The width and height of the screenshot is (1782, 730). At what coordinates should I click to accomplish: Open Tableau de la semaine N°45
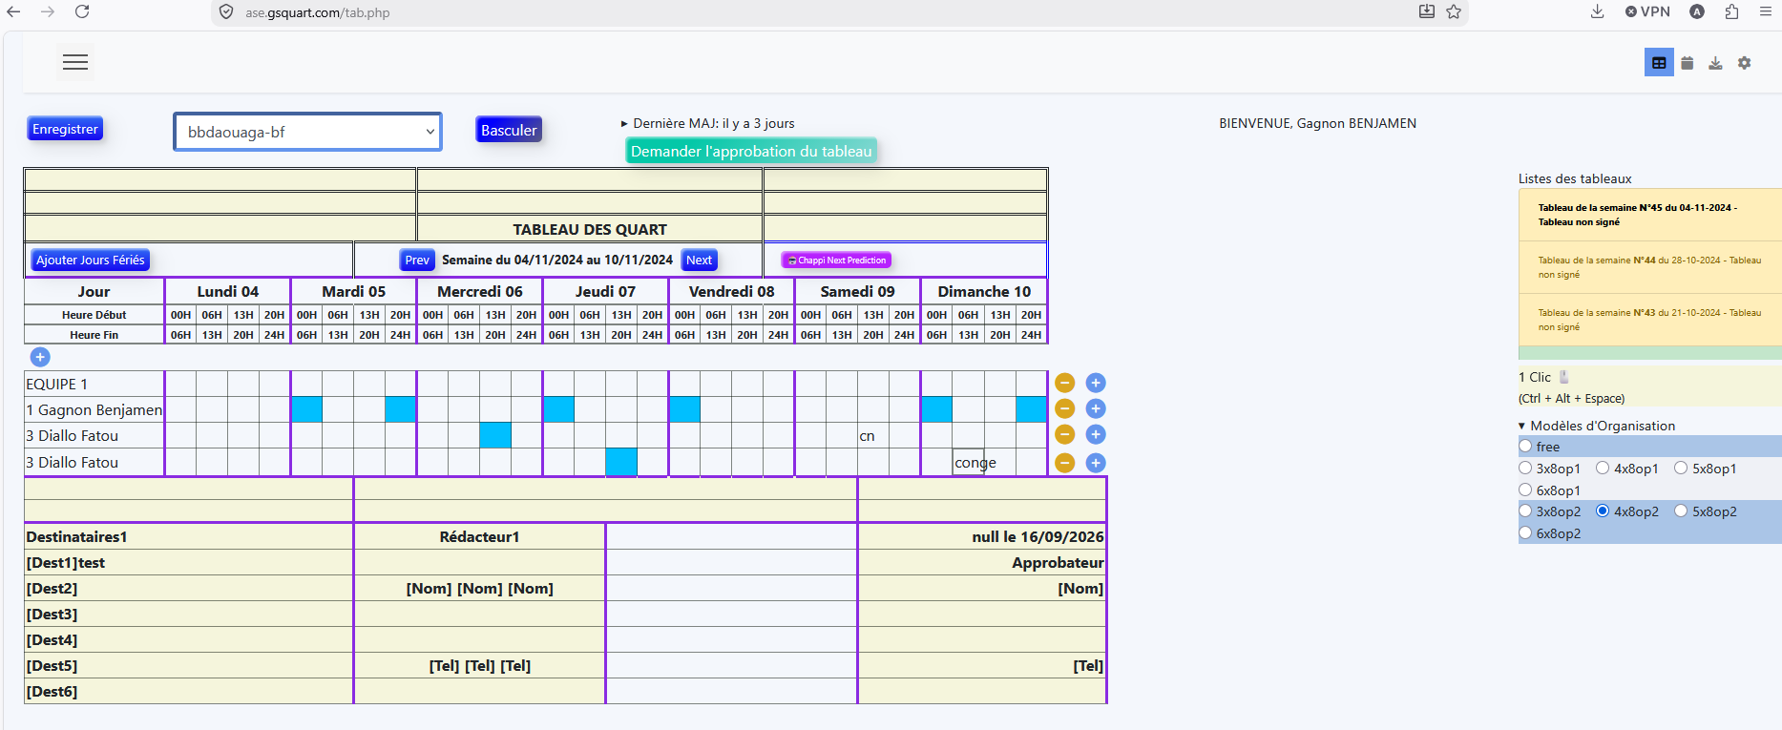(x=1649, y=215)
